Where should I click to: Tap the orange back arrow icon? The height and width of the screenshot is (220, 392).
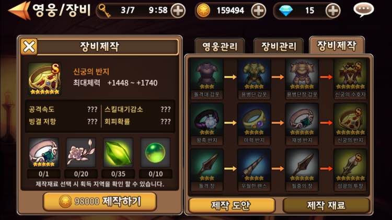tap(19, 10)
